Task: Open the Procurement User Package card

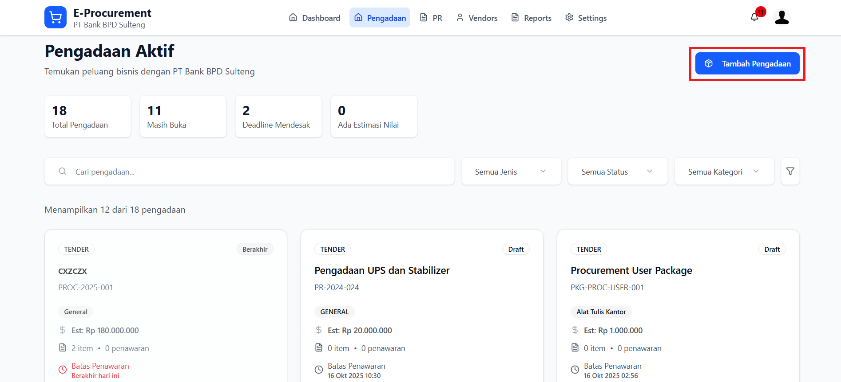Action: click(631, 270)
